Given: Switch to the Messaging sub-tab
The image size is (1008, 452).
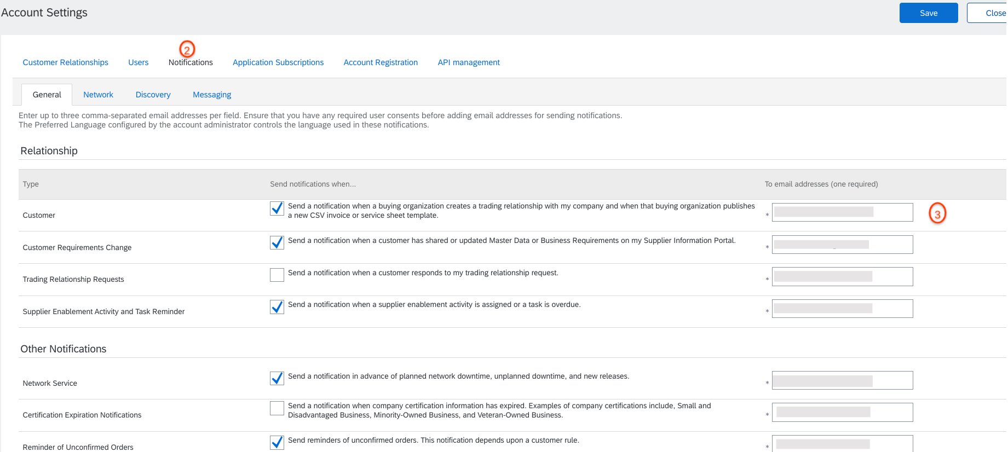Looking at the screenshot, I should (x=212, y=95).
